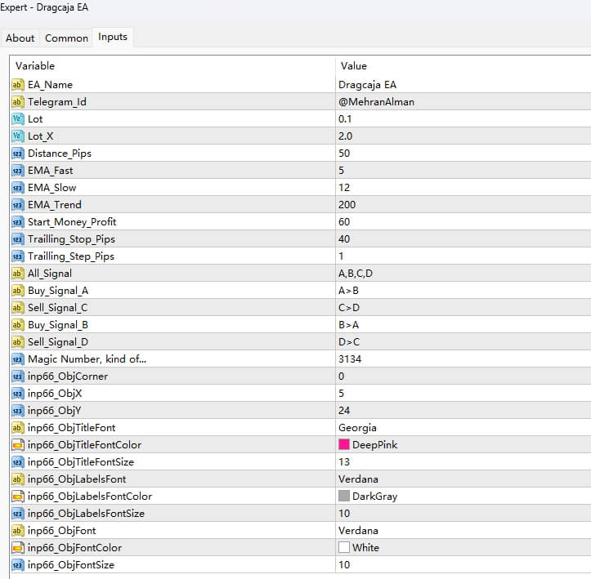Click the decimal type icon beside Lot
The image size is (591, 579).
click(x=18, y=119)
